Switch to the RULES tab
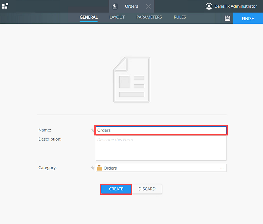This screenshot has height=224, width=263. pos(180,17)
